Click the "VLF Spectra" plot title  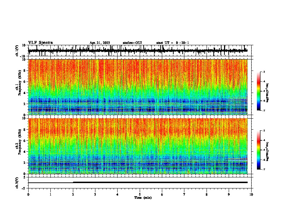click(40, 43)
